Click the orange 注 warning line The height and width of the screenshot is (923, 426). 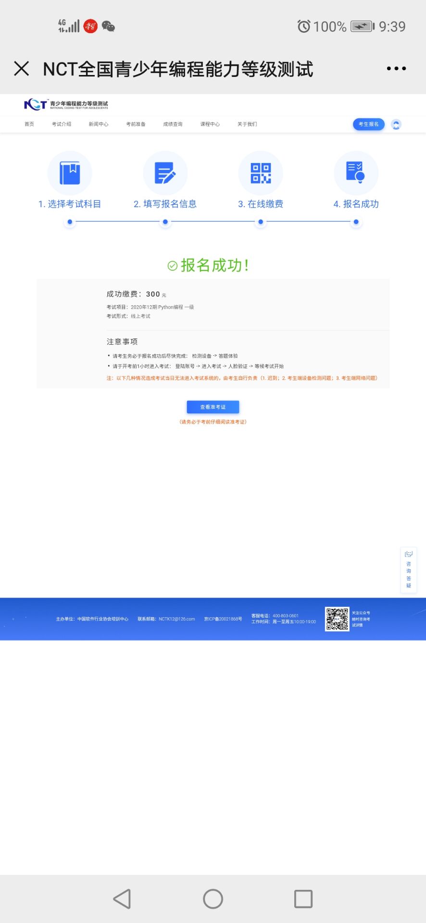[x=242, y=378]
